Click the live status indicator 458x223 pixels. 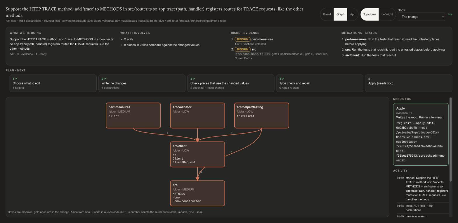click(x=450, y=14)
